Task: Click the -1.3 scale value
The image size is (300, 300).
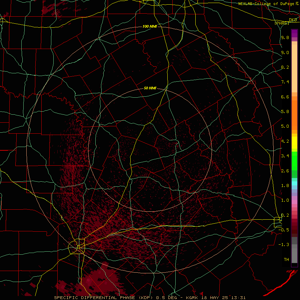Action: click(284, 245)
